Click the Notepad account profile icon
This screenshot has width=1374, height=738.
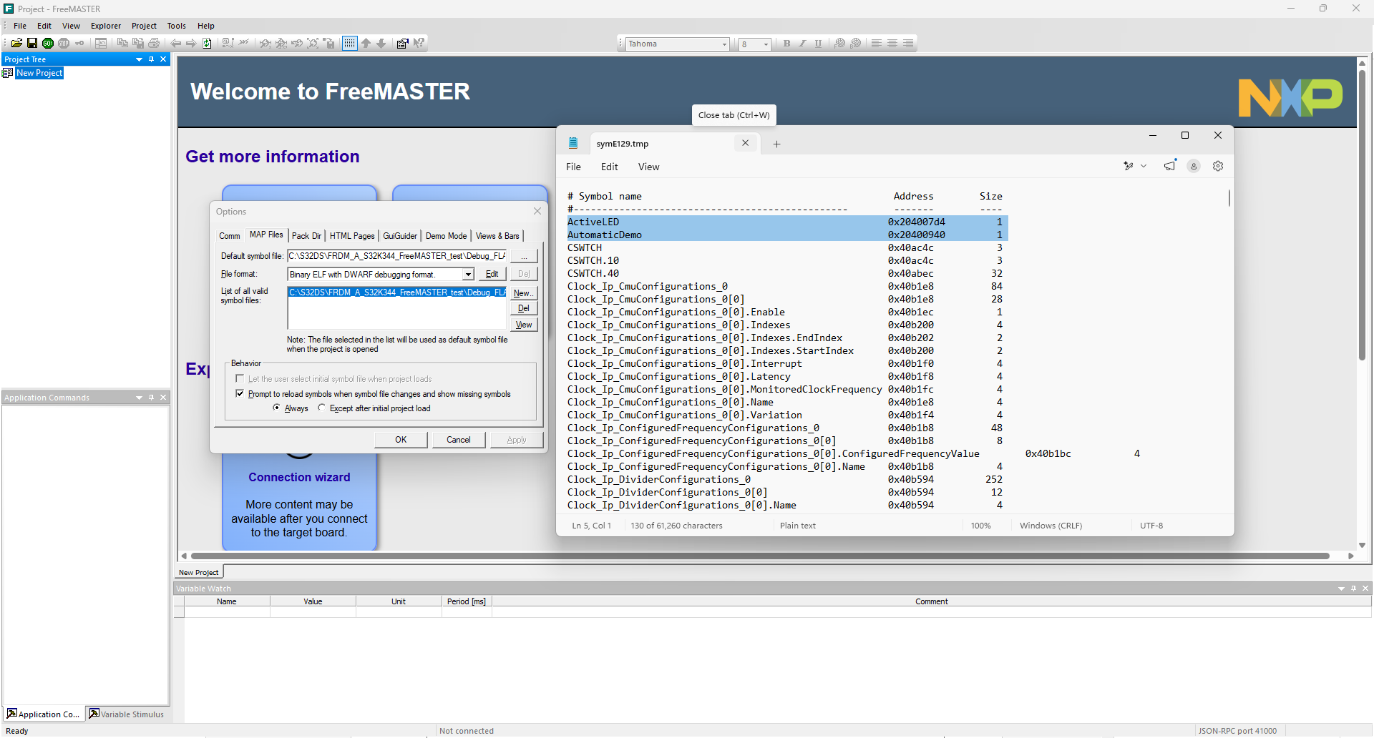point(1194,166)
